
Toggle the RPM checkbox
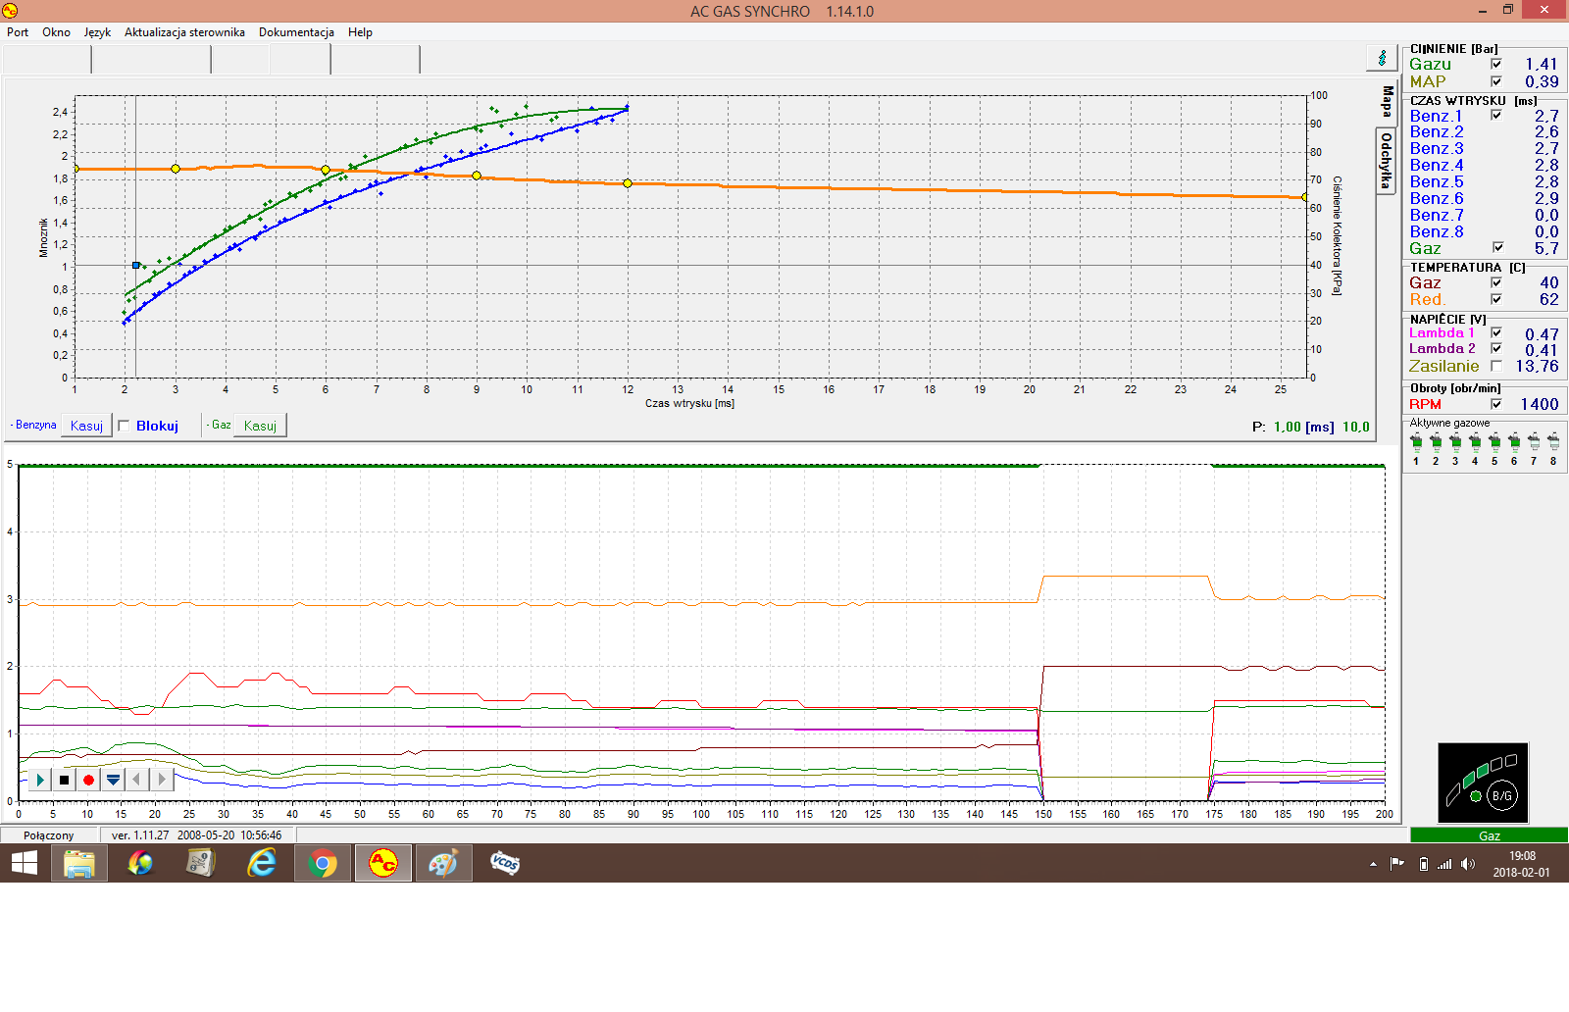click(x=1496, y=404)
